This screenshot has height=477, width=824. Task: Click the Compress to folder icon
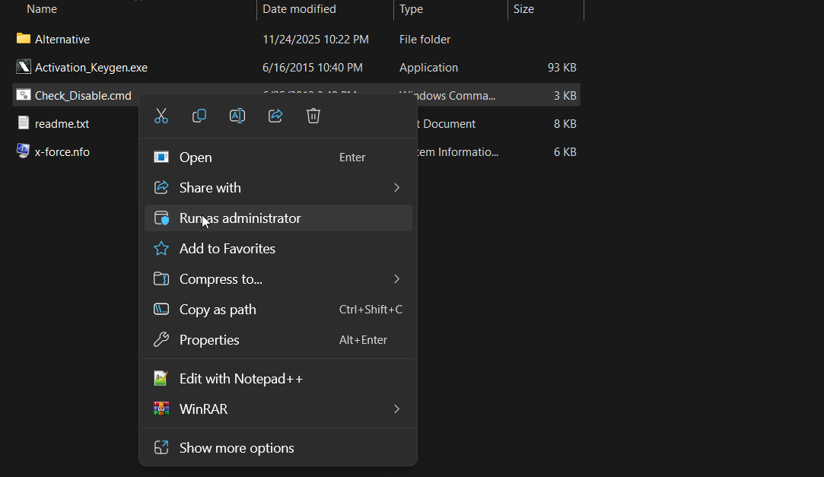[161, 279]
